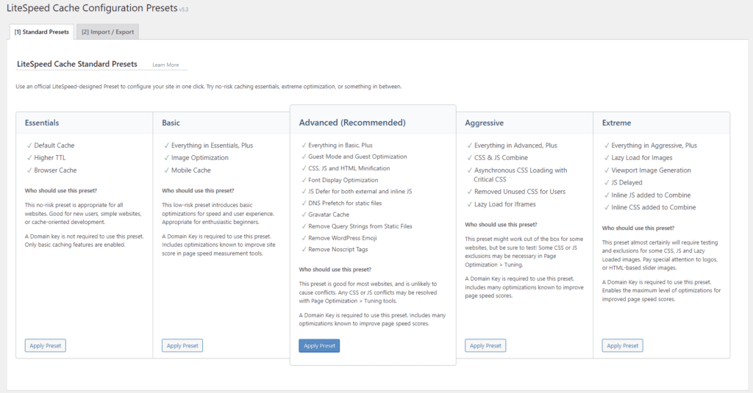This screenshot has width=753, height=393.
Task: Apply the Advanced (Recommended) preset
Action: (319, 345)
